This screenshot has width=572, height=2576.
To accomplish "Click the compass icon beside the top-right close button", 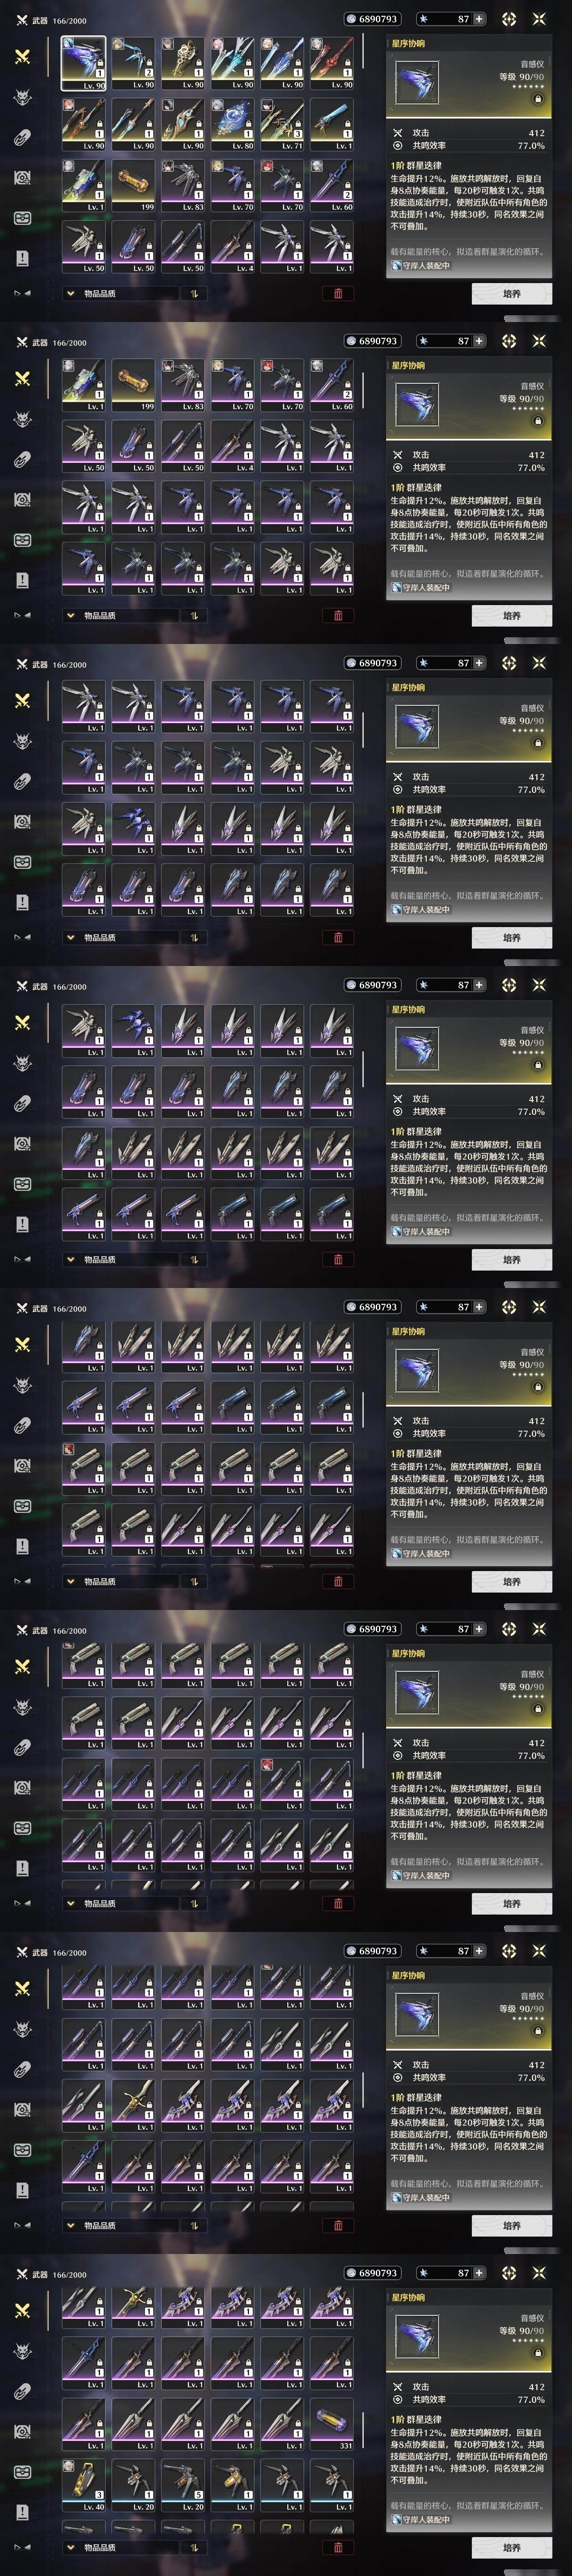I will coord(509,19).
